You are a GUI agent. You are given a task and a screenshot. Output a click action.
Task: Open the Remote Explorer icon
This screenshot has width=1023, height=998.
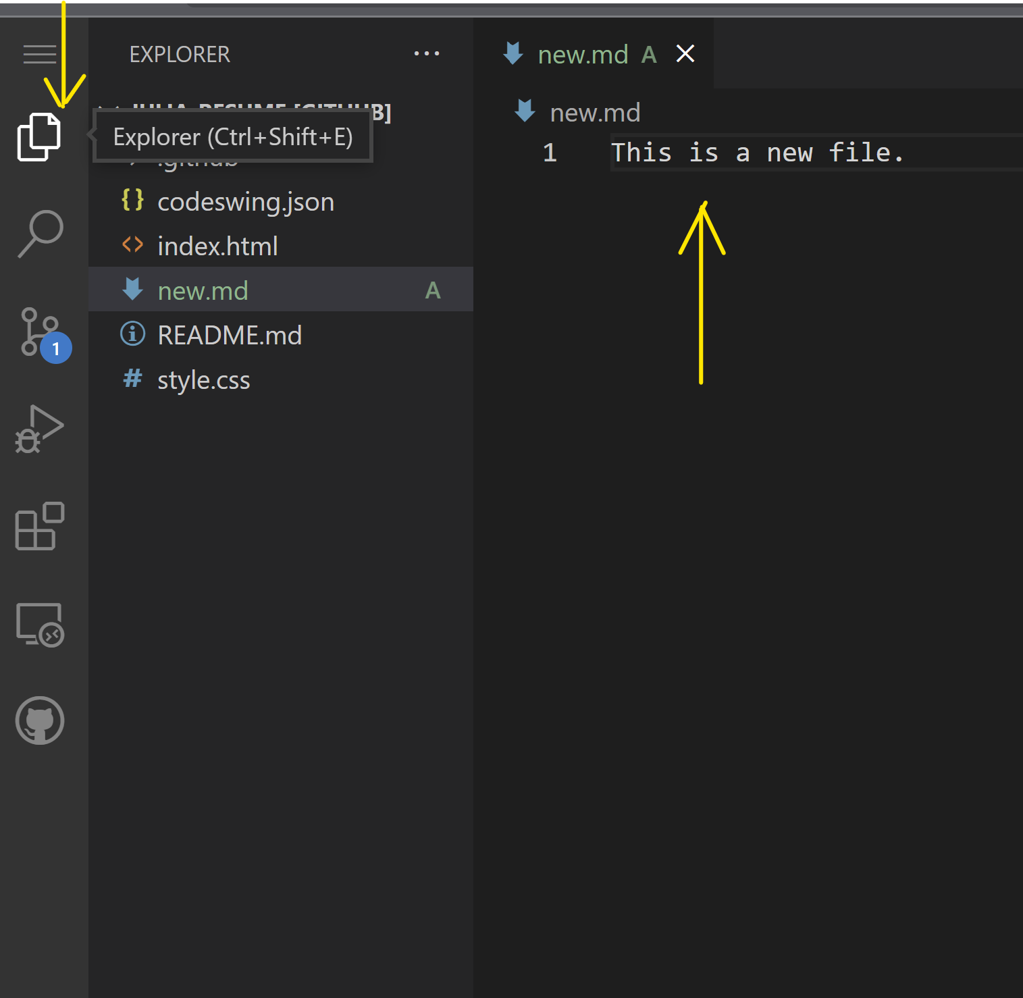[x=40, y=625]
